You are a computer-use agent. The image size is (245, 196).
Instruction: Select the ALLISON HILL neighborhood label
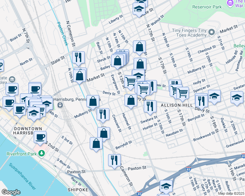(x=177, y=105)
